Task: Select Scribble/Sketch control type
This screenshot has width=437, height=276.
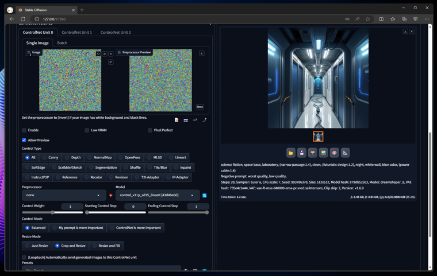Action: [x=67, y=168]
